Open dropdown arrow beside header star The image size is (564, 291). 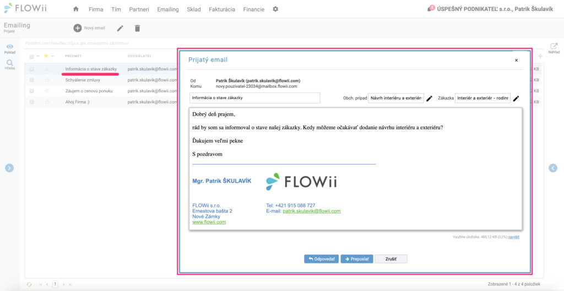[x=52, y=56]
